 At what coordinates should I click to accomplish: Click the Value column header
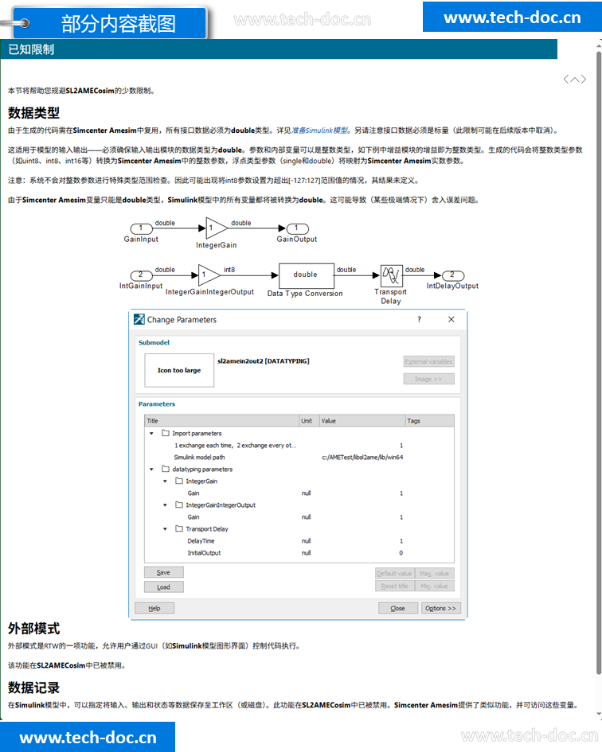(362, 421)
